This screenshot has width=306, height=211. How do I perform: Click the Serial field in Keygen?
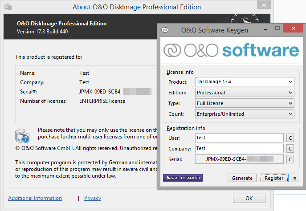pyautogui.click(x=239, y=159)
